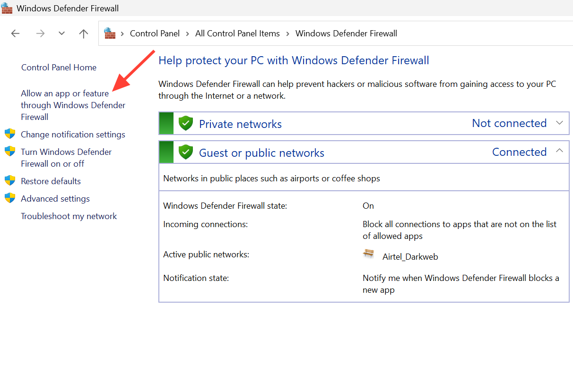Click the Notify me when firewall blocks value

(461, 284)
